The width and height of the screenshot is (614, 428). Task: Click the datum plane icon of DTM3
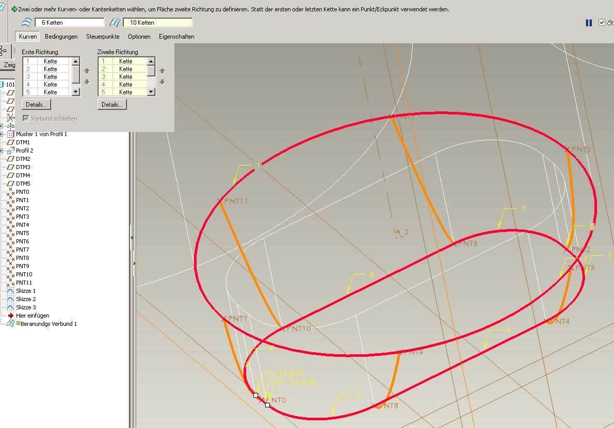click(10, 167)
